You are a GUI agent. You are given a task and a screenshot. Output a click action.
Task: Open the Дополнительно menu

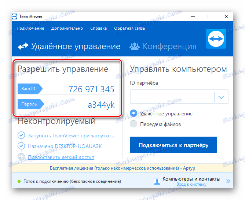pyautogui.click(x=67, y=28)
